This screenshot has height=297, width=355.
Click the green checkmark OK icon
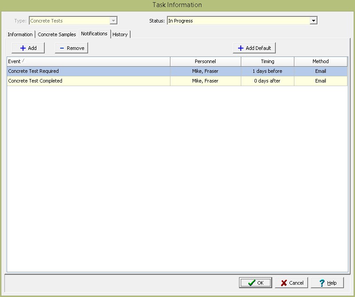[x=251, y=283]
